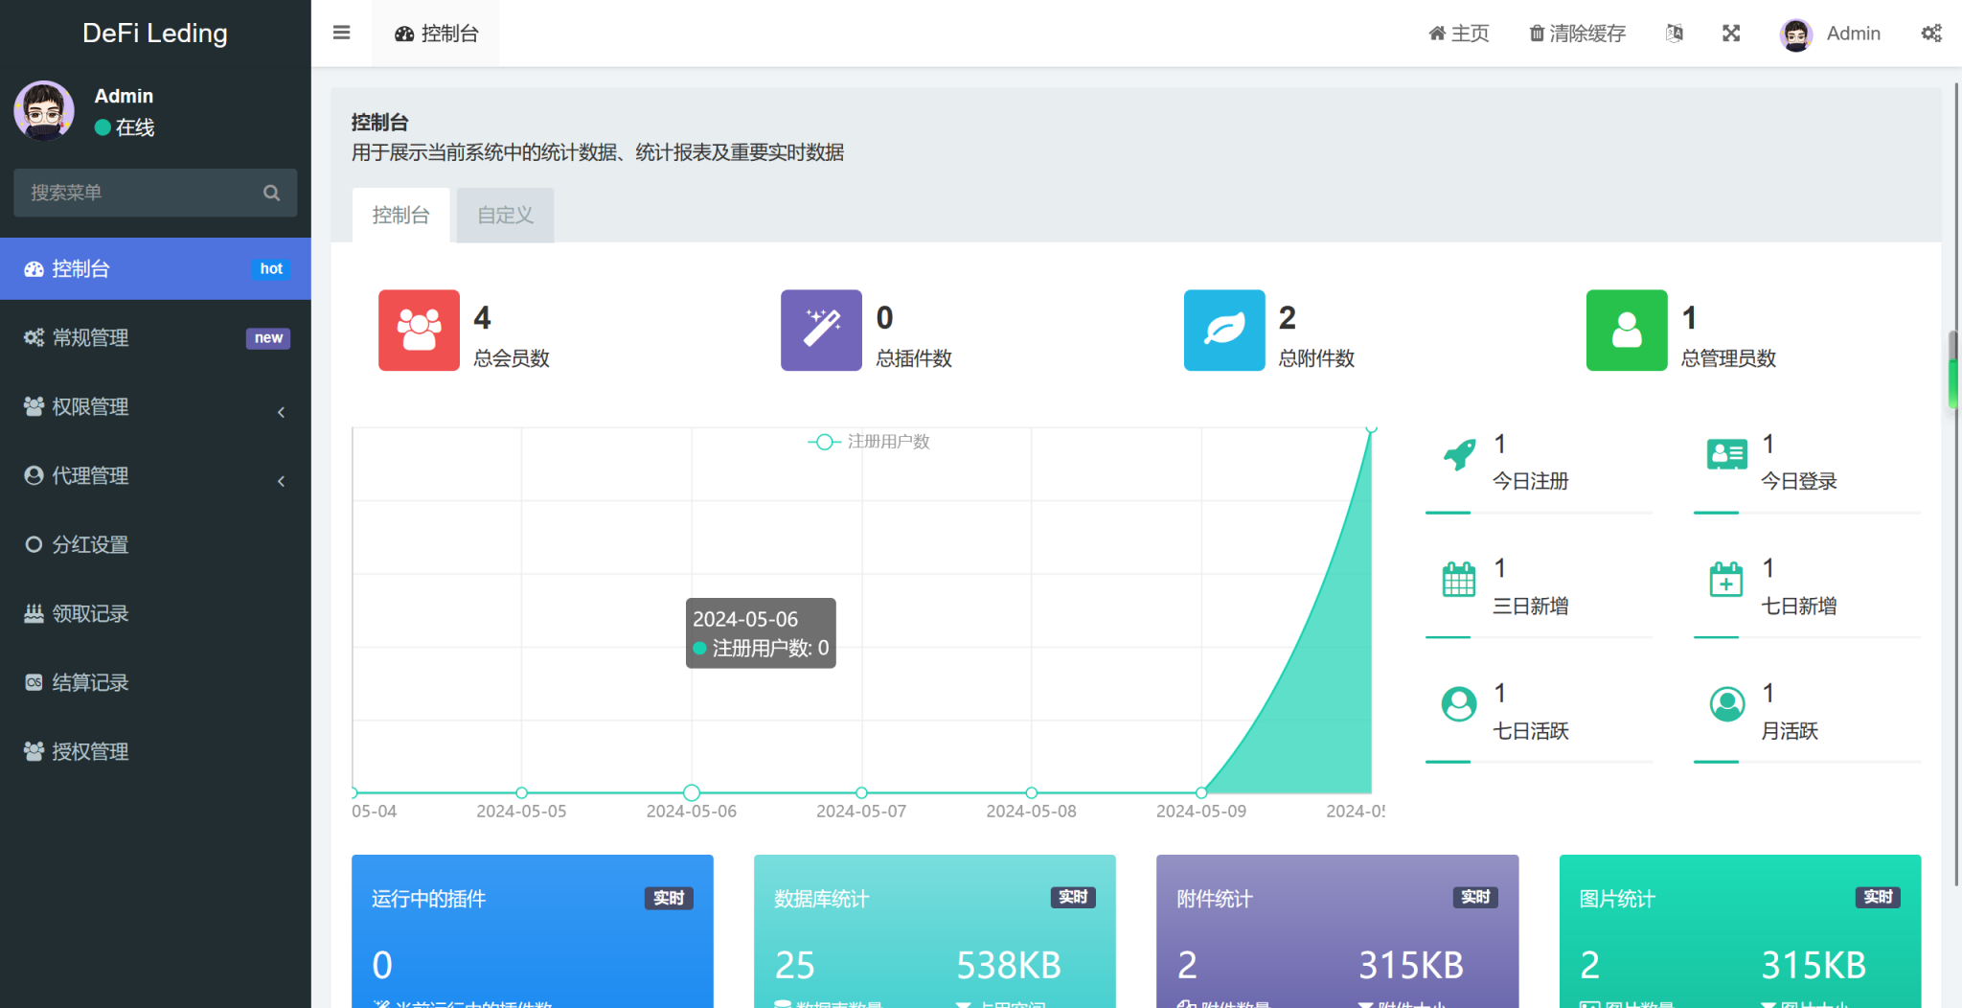This screenshot has height=1008, width=1962.
Task: Toggle fullscreen mode icon
Action: (x=1731, y=34)
